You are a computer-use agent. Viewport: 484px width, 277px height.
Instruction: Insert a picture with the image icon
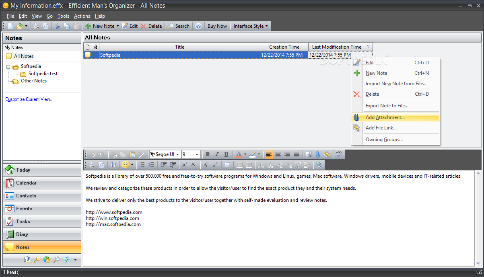click(x=309, y=154)
